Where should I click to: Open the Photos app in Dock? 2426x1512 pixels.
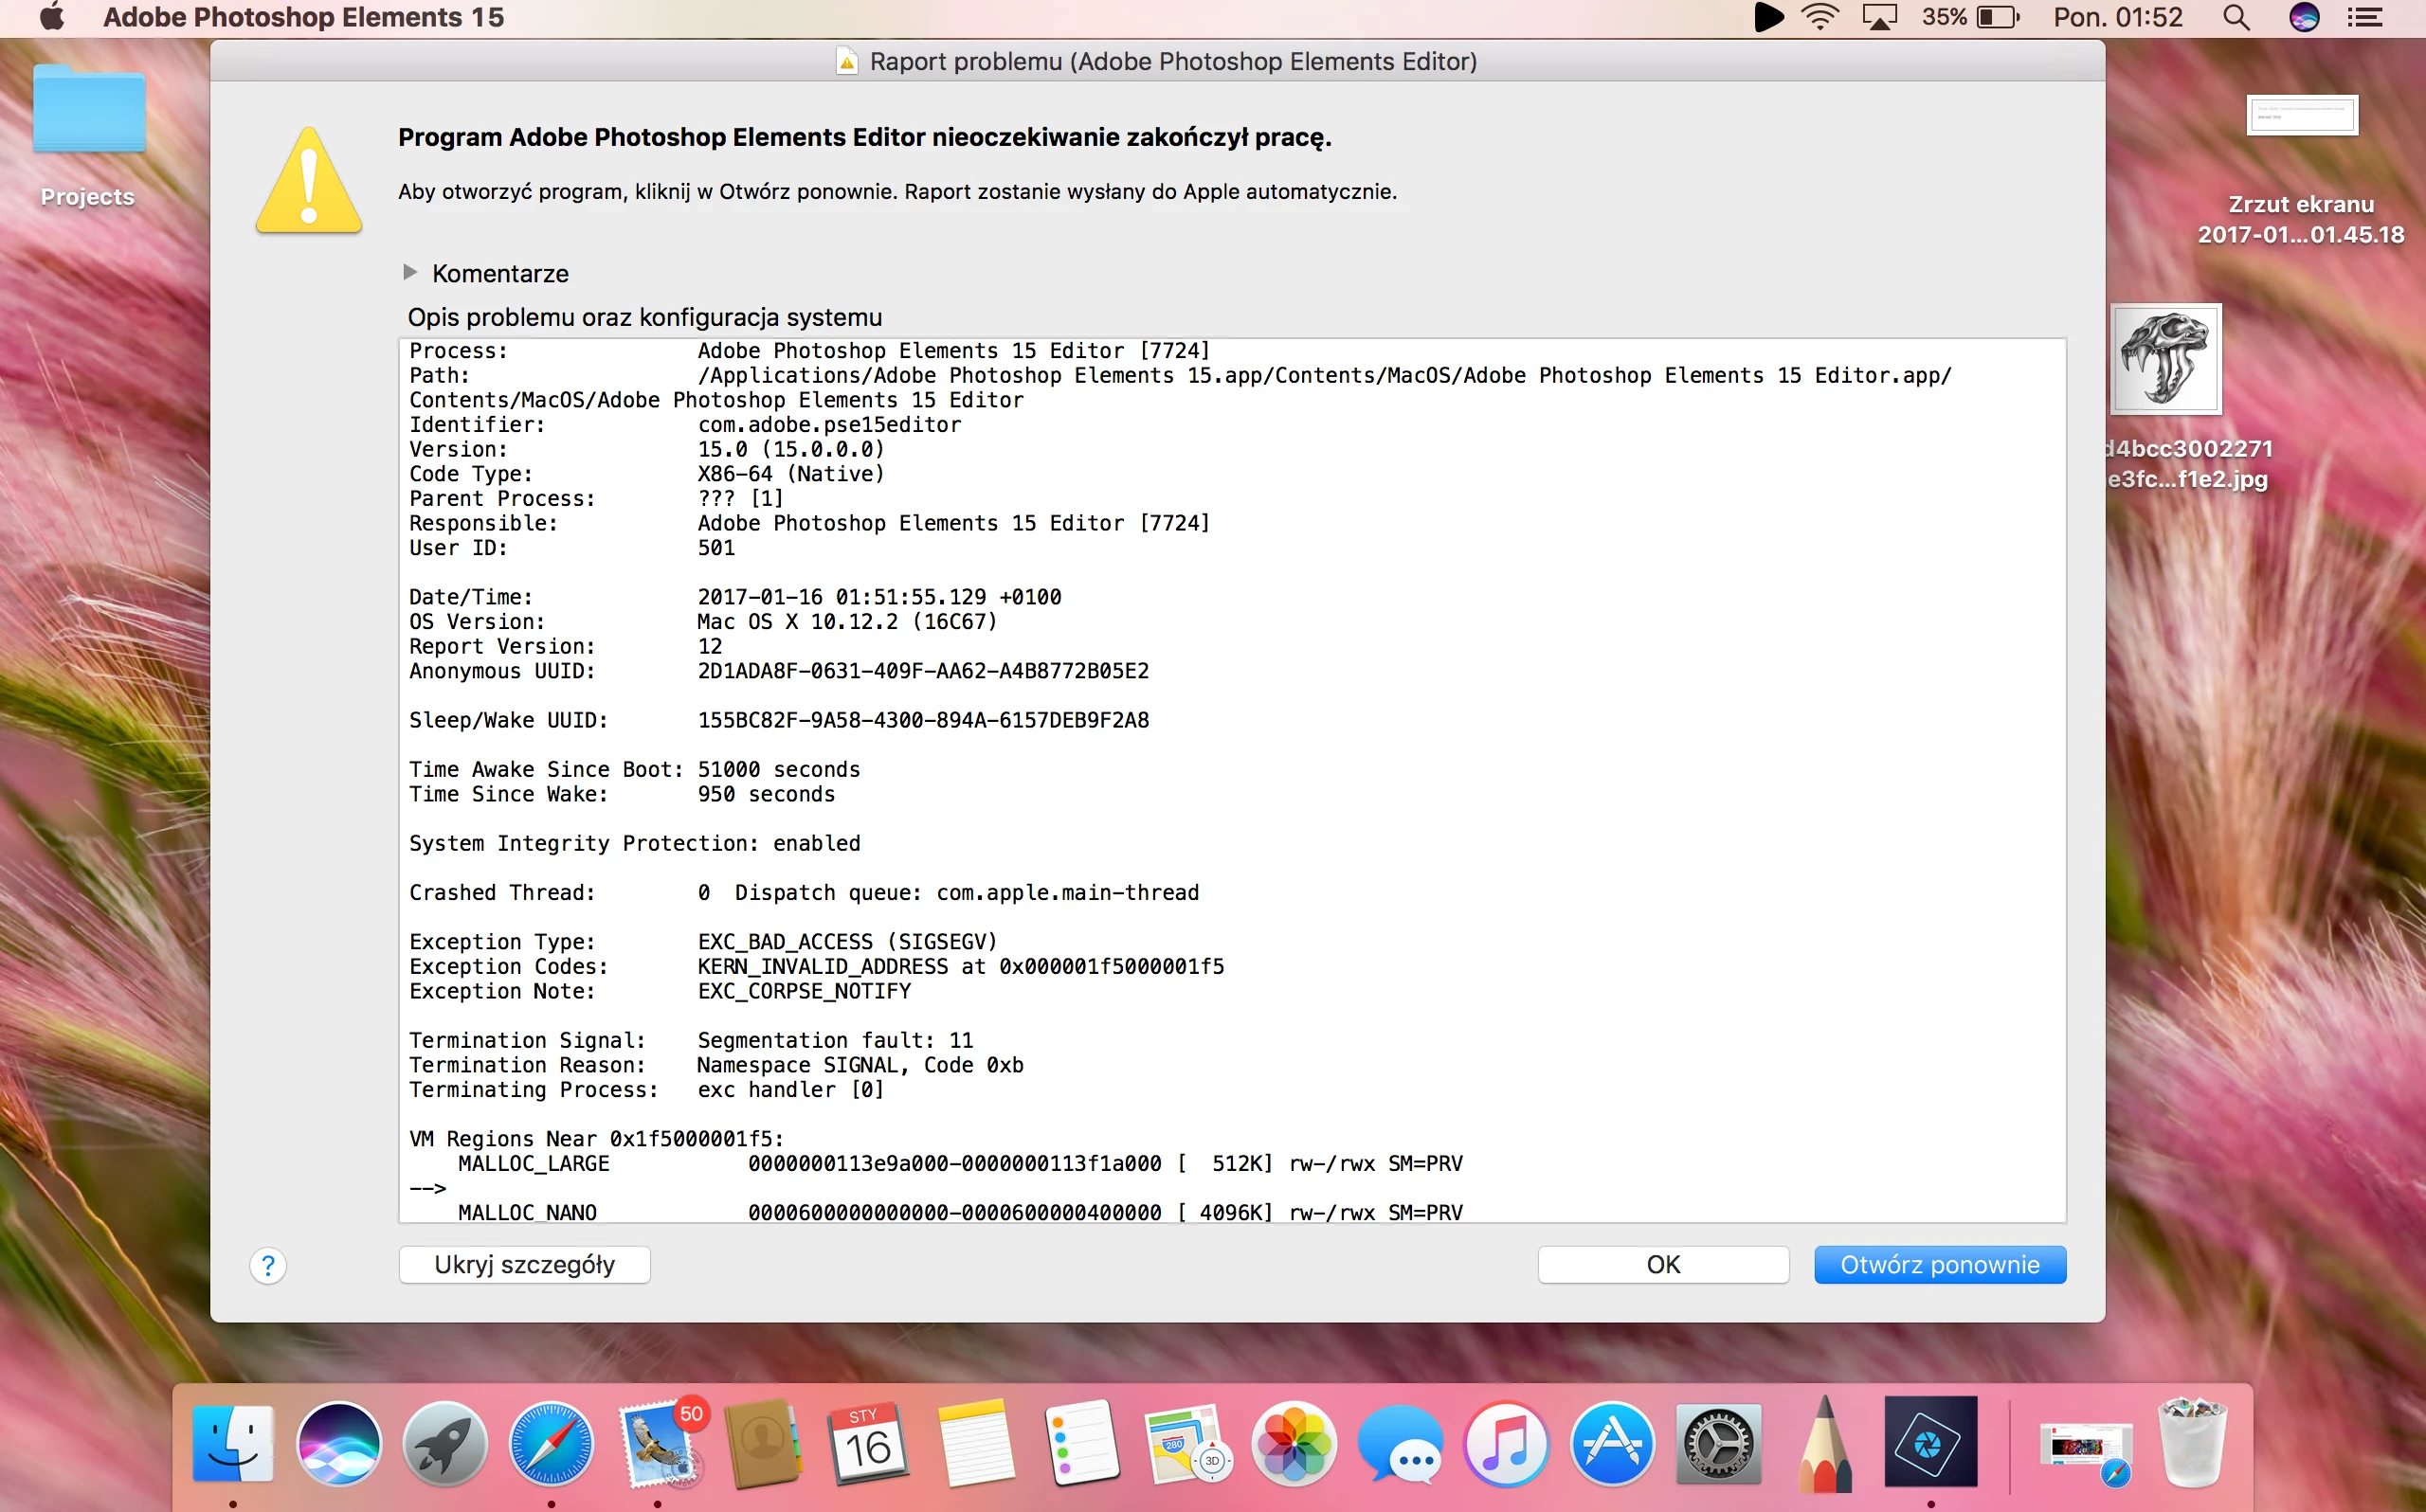coord(1294,1444)
